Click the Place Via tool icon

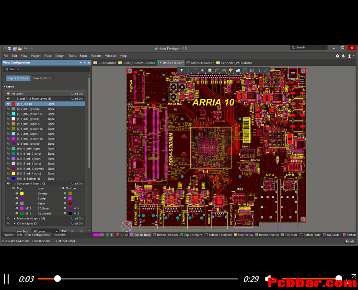coord(231,70)
